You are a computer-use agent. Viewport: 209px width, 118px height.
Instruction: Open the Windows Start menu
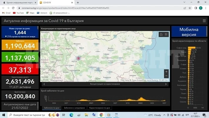click(x=4, y=115)
